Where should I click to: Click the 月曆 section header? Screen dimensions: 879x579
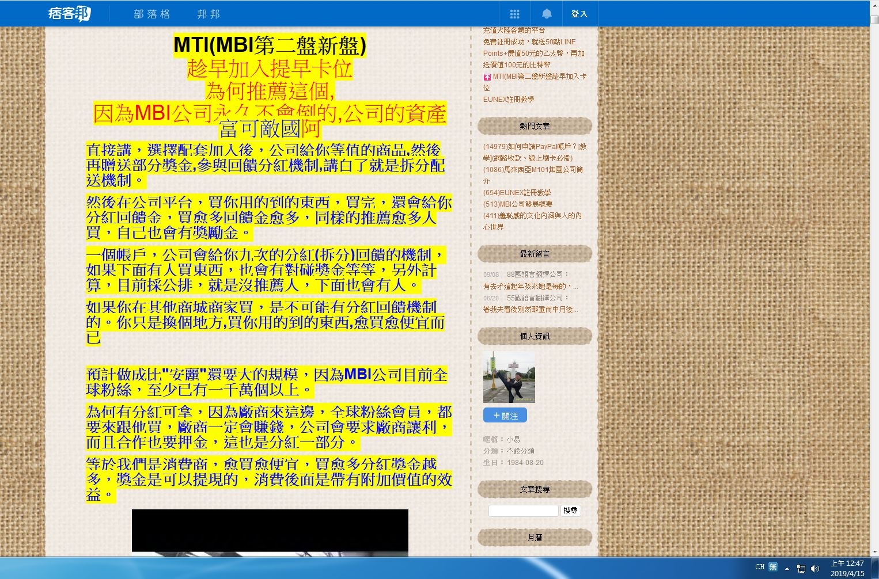coord(535,538)
